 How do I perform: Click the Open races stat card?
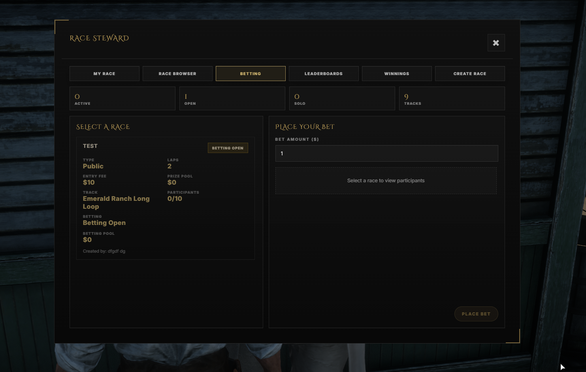click(x=232, y=98)
